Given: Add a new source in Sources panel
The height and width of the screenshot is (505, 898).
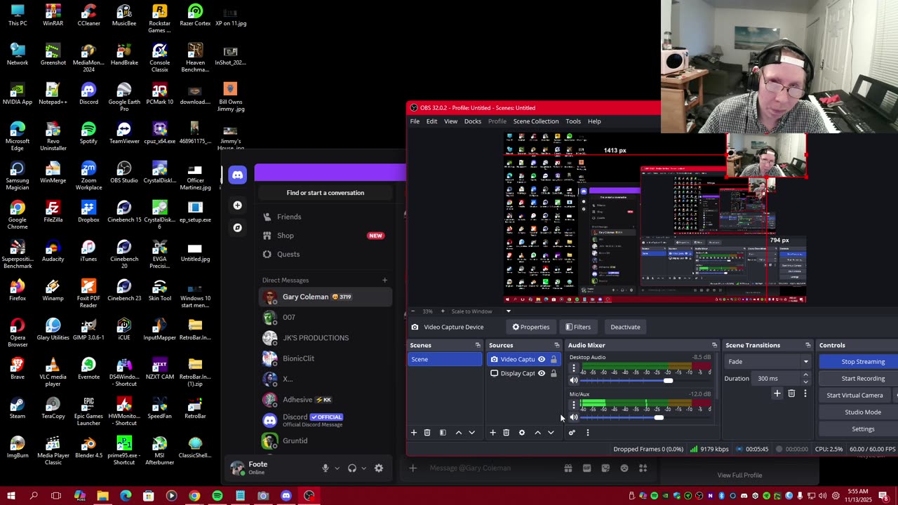Looking at the screenshot, I should (492, 433).
